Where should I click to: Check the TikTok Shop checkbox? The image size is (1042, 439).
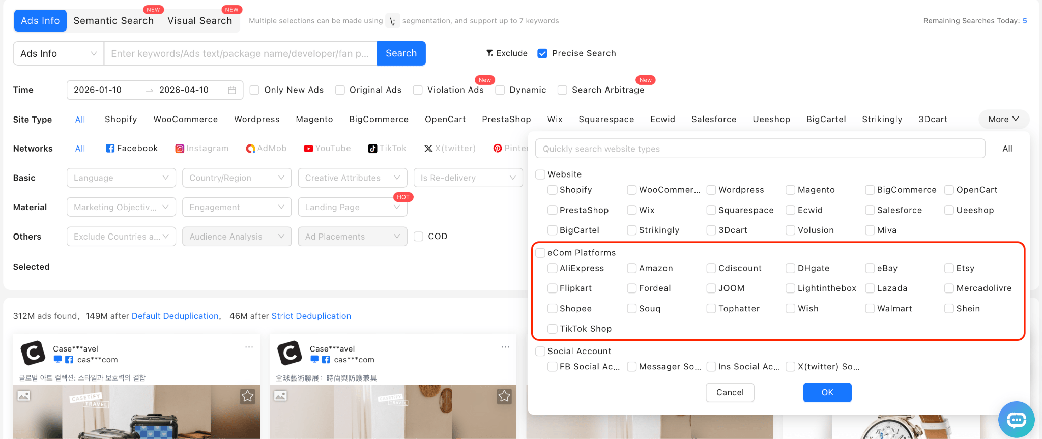tap(552, 329)
